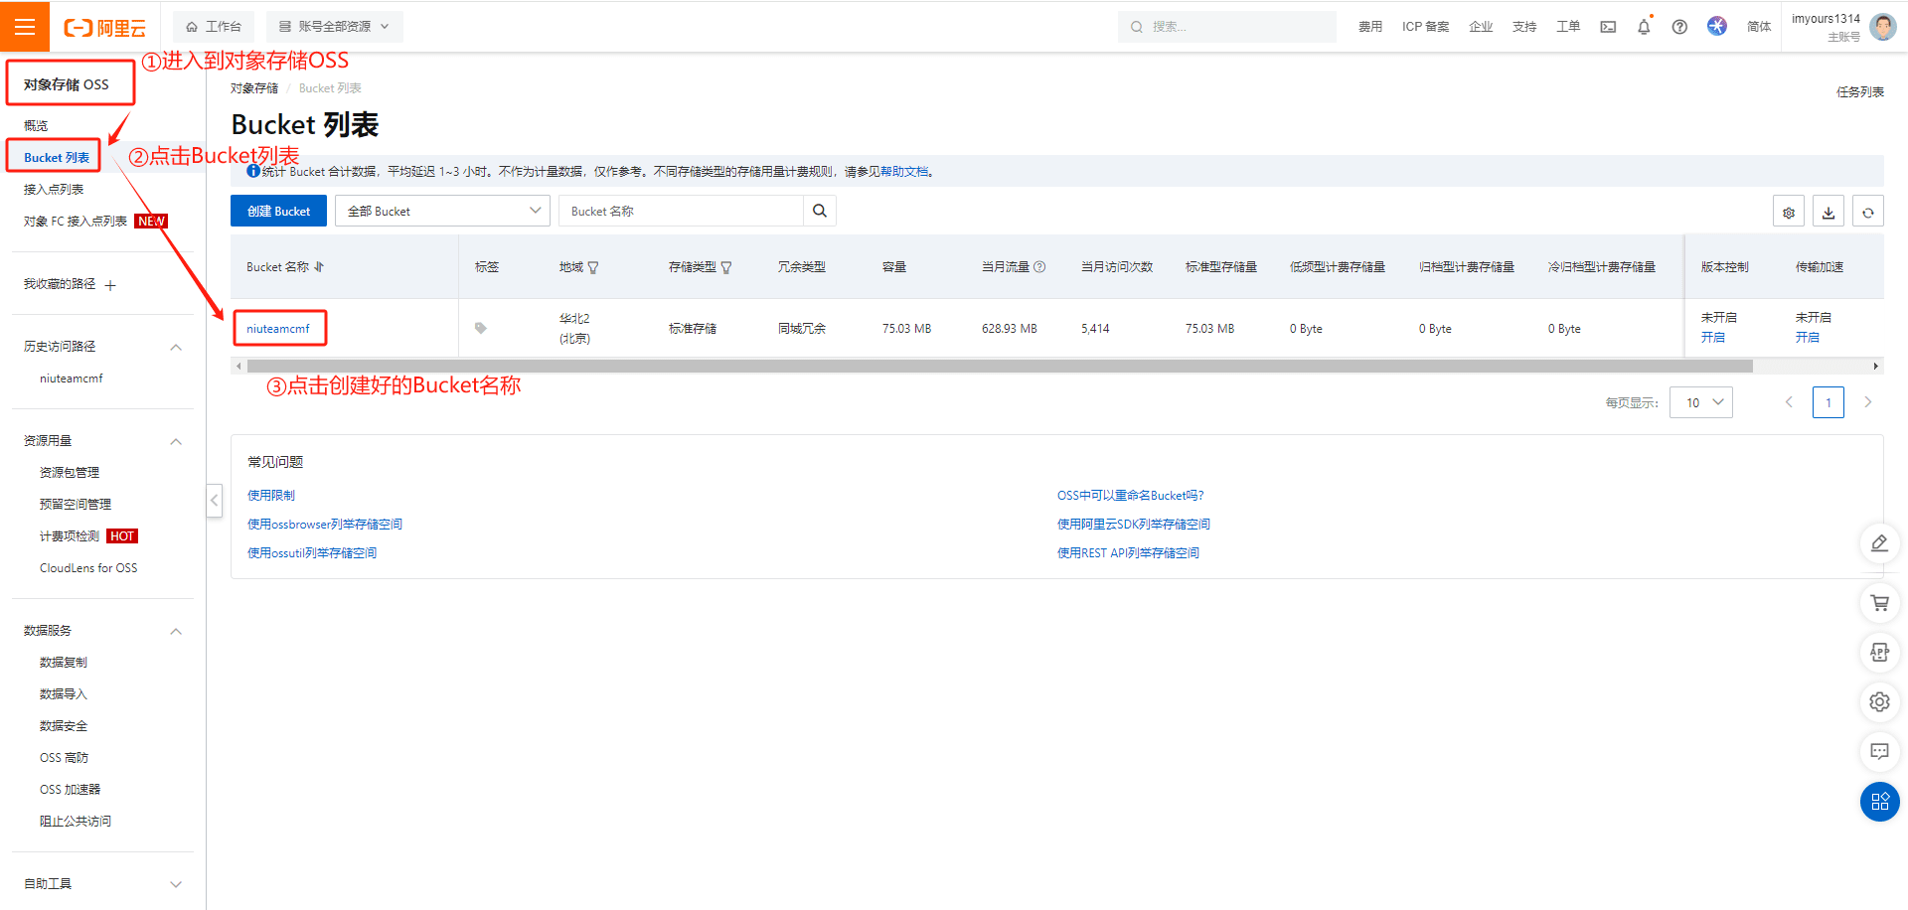
Task: Enable transfer acceleration via 开启 link
Action: pos(1807,338)
